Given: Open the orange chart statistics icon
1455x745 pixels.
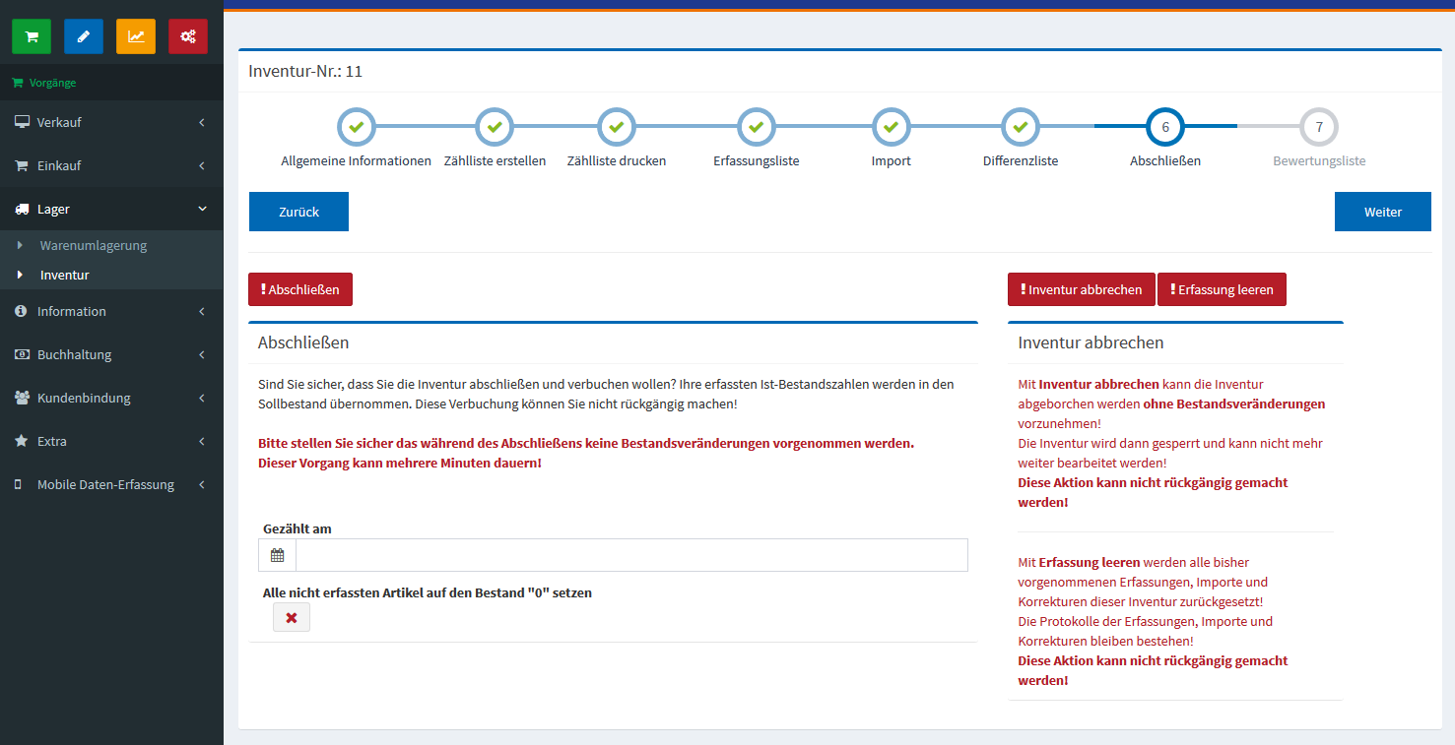Looking at the screenshot, I should 136,36.
